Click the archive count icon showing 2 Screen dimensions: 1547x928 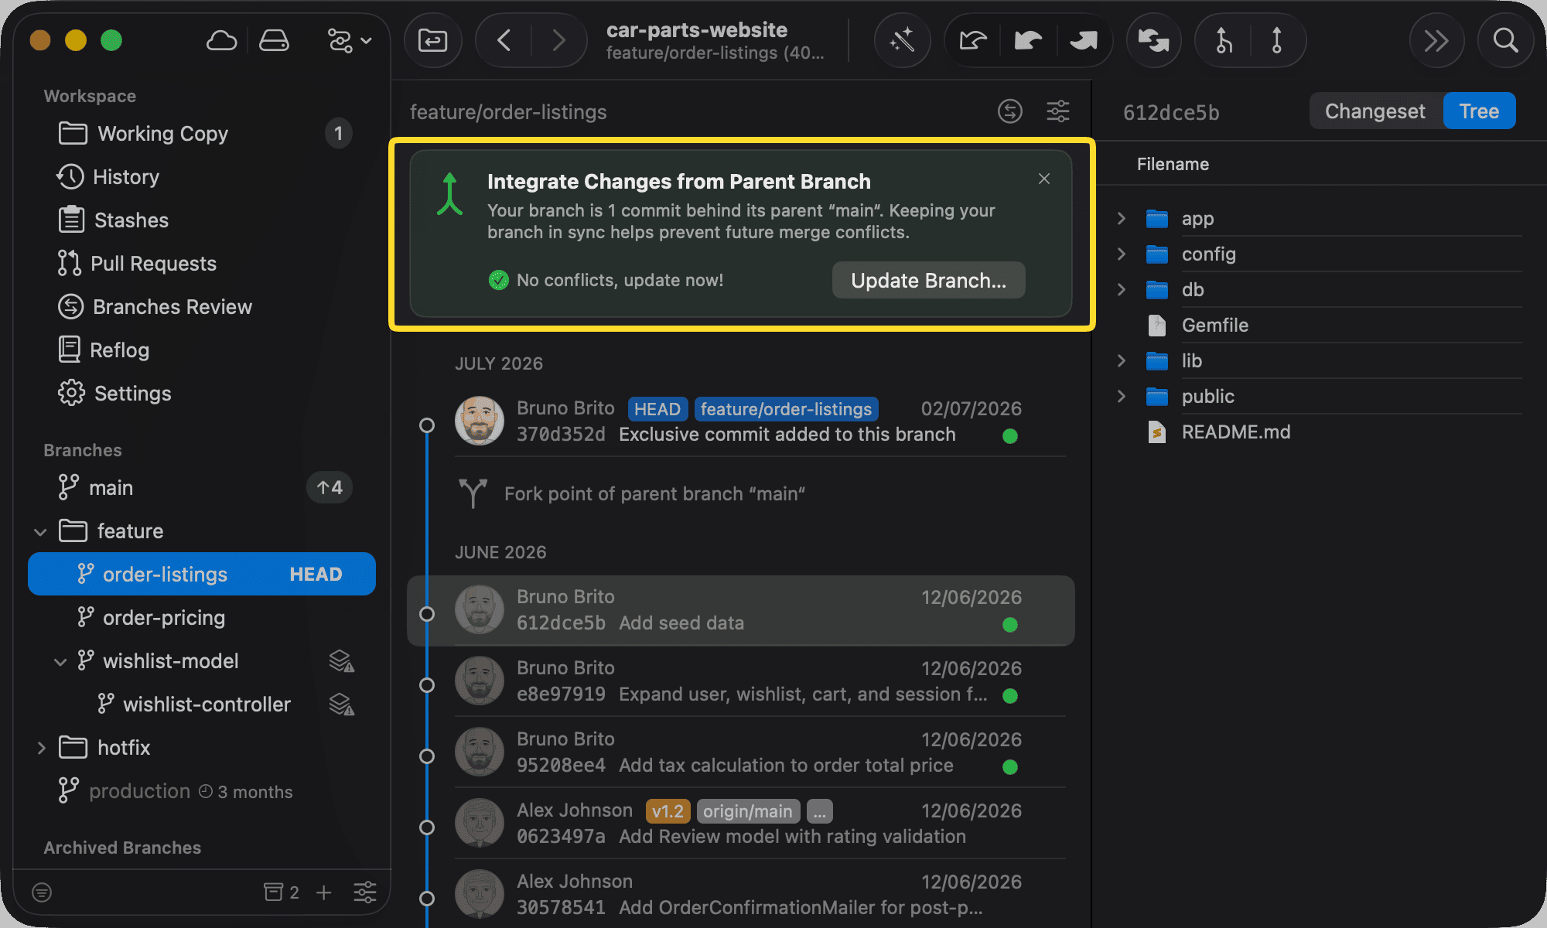[282, 892]
